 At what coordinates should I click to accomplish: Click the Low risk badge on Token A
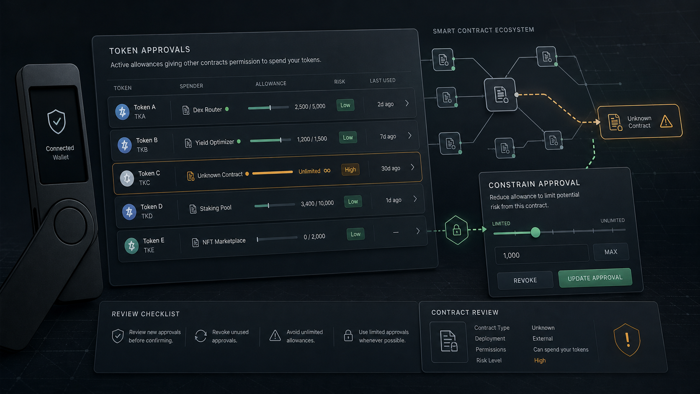[x=345, y=105]
